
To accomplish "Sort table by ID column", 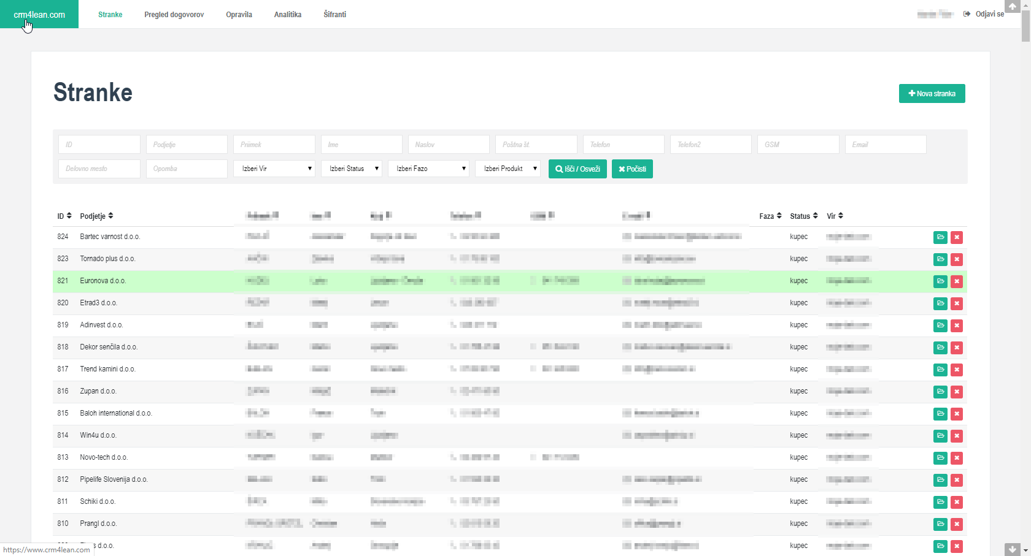I will tap(64, 216).
